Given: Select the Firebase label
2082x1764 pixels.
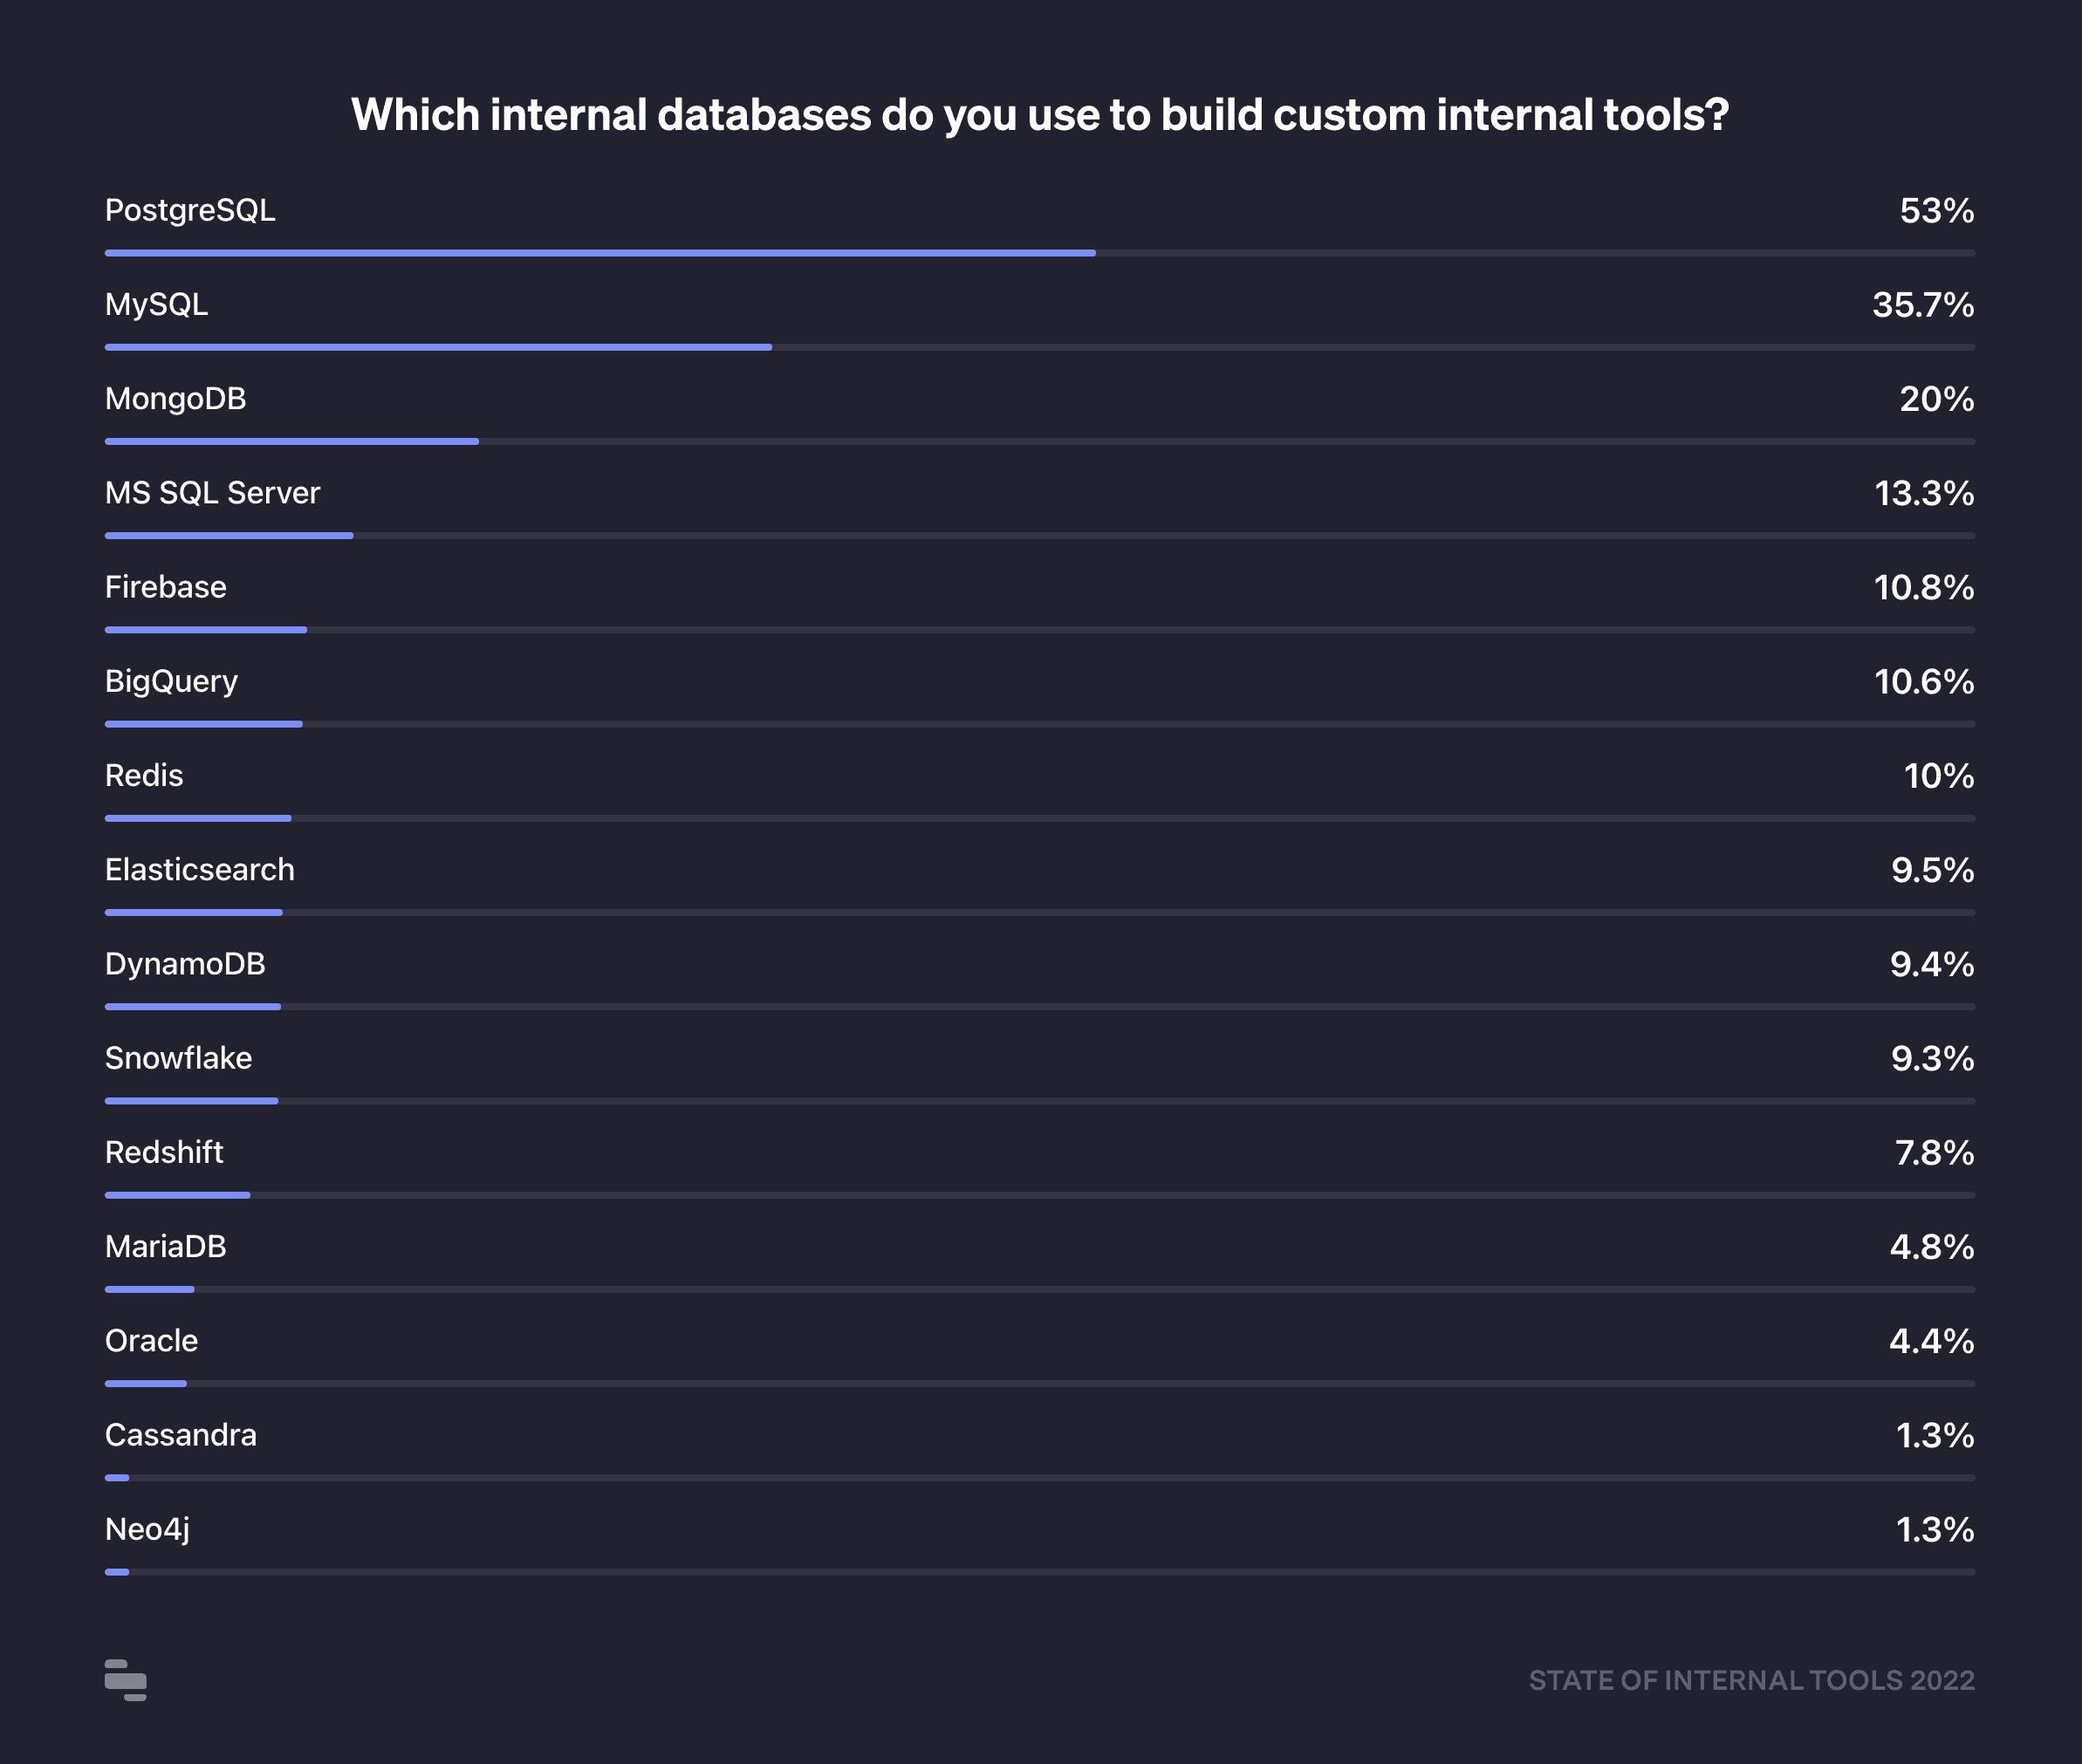Looking at the screenshot, I should tap(165, 587).
